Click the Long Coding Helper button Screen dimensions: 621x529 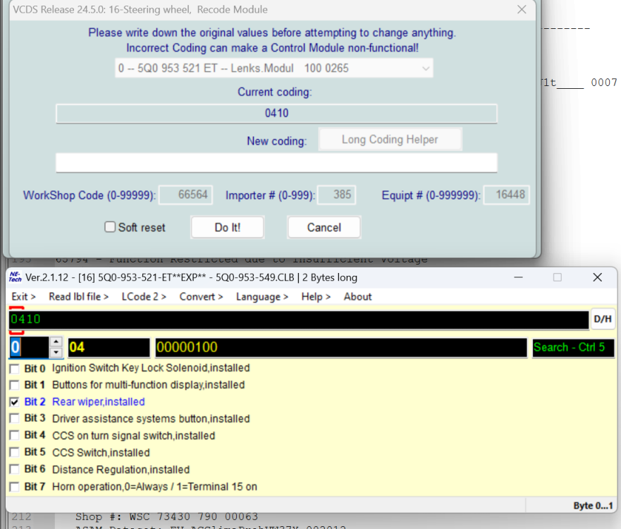tap(390, 140)
